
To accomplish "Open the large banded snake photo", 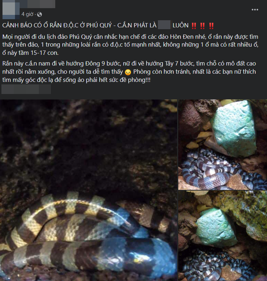I will coord(88,190).
